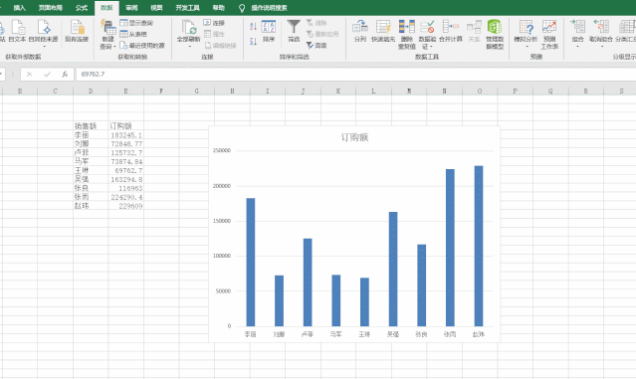Select the tallest bar at the chart's right end

[x=479, y=246]
